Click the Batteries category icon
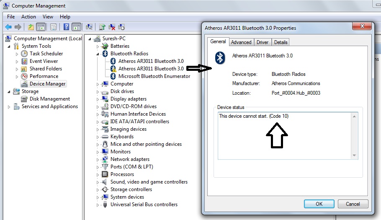Image resolution: width=381 pixels, height=220 pixels. (105, 46)
